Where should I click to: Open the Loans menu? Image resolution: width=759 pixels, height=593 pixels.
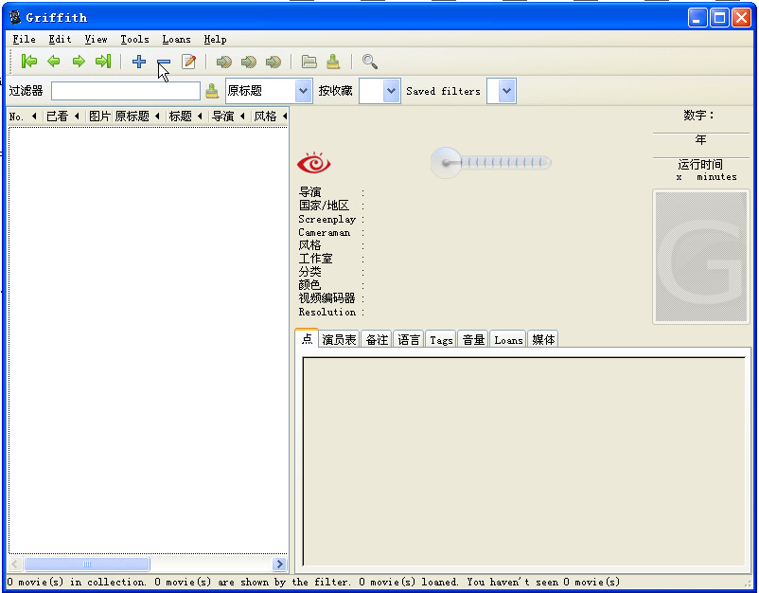point(176,39)
